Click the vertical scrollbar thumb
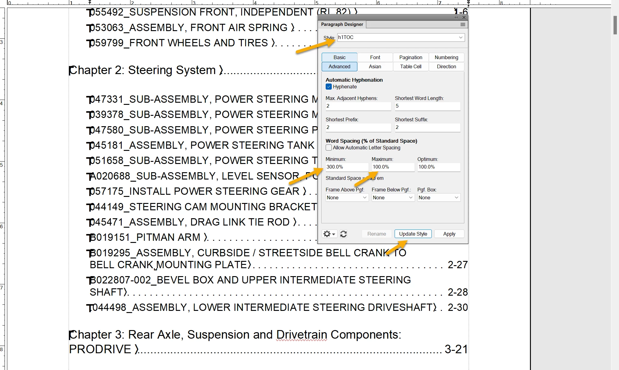Screen dimensions: 619x370 coord(615,25)
